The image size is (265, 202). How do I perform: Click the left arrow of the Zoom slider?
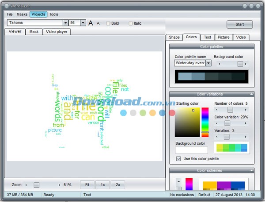[x=26, y=185]
